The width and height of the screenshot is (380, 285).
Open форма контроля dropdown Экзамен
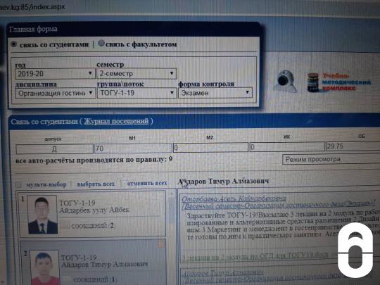point(215,93)
